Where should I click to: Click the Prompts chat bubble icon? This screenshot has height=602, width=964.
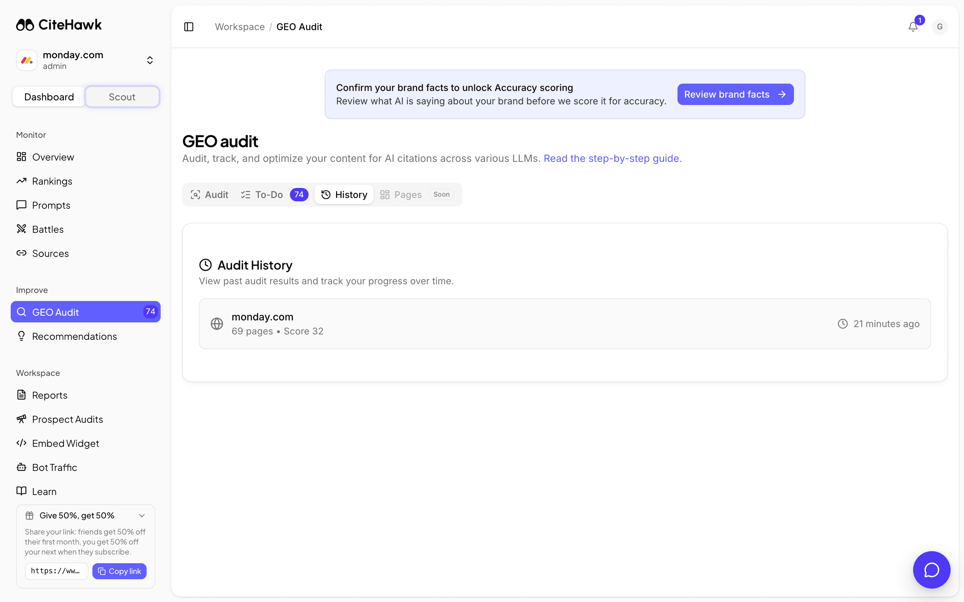click(x=21, y=205)
